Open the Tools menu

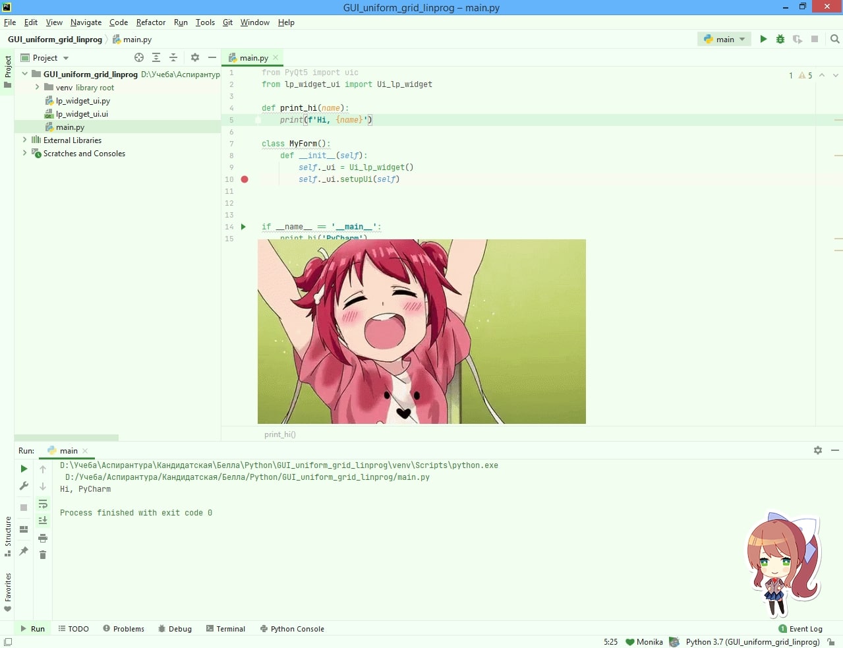pyautogui.click(x=205, y=22)
